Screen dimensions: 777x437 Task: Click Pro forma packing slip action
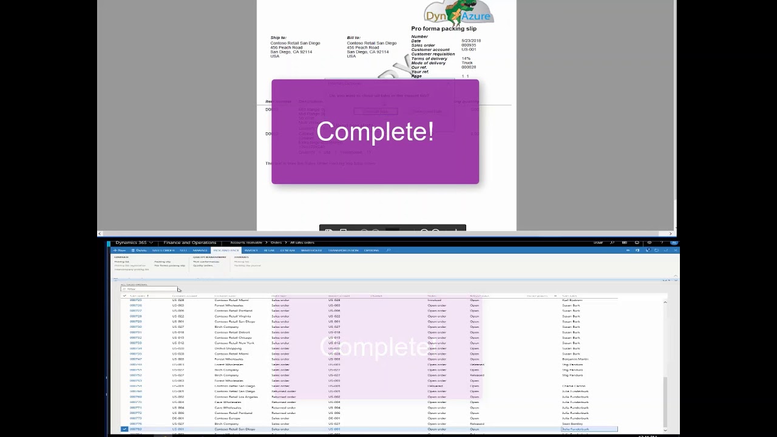[169, 265]
